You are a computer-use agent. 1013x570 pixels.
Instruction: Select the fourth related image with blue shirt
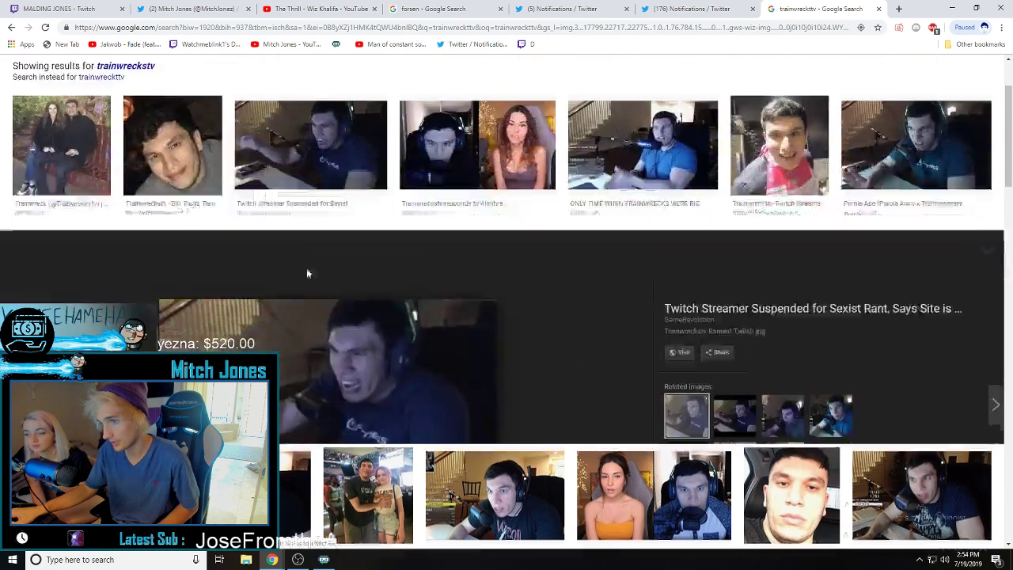click(x=831, y=416)
